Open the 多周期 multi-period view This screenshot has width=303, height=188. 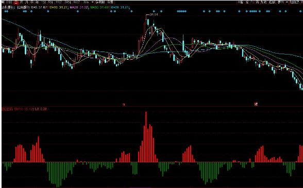(100, 3)
